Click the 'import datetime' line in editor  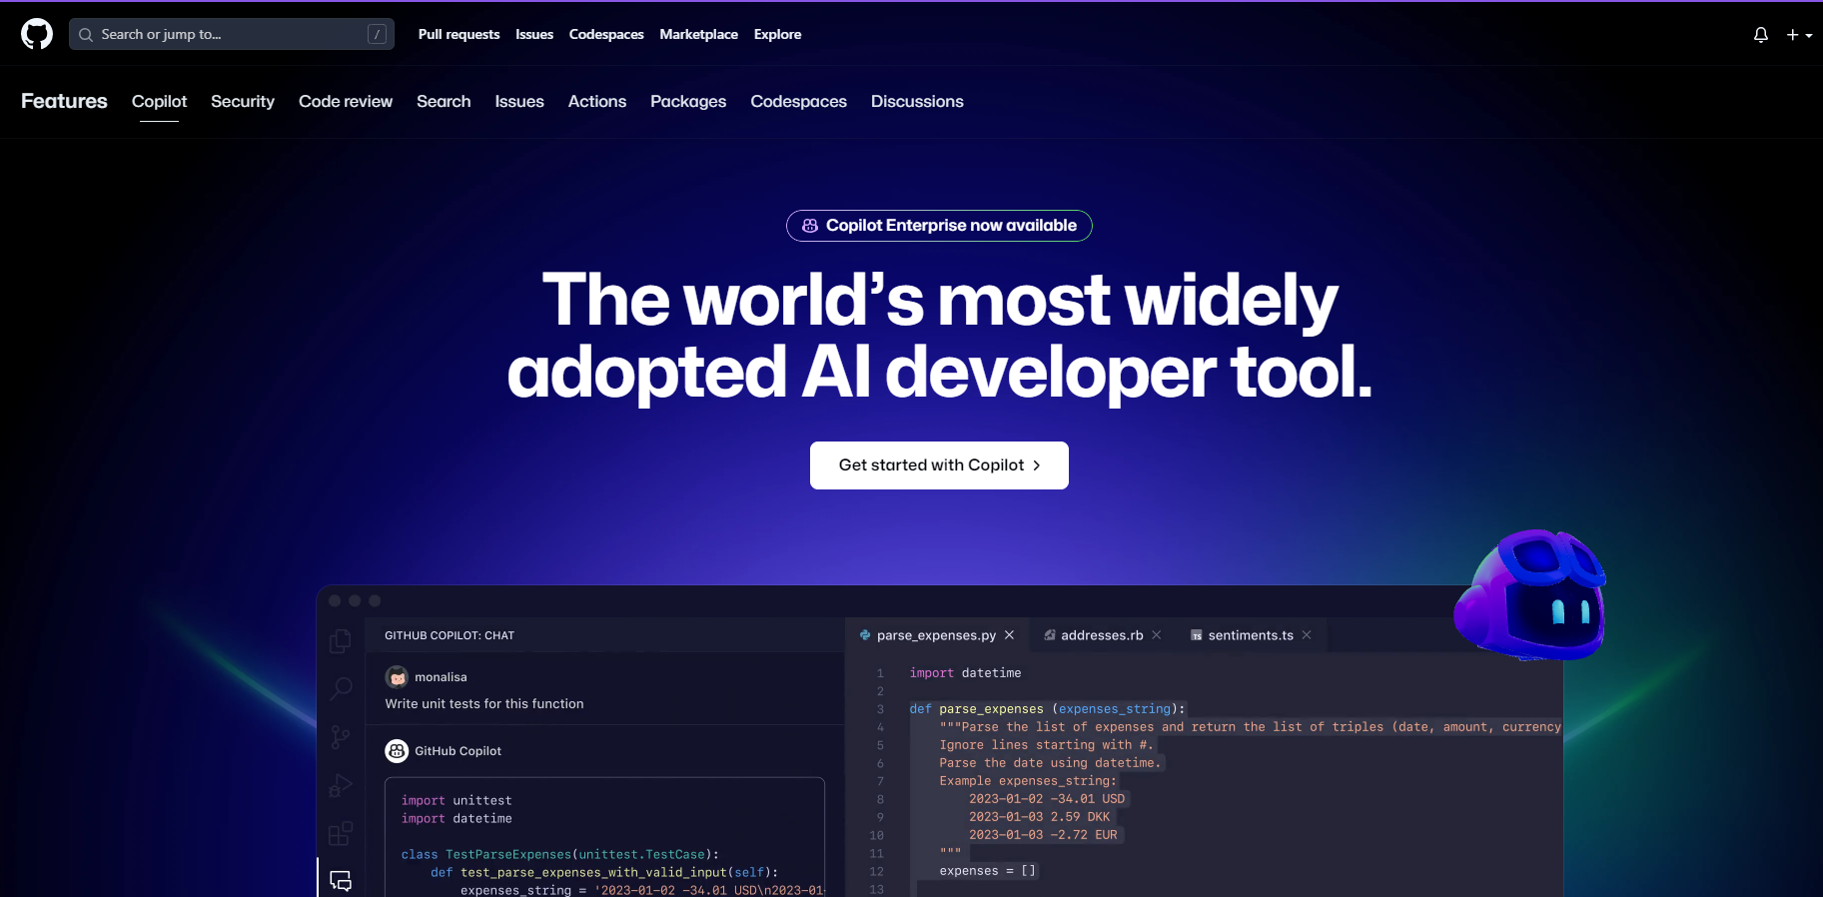(965, 673)
